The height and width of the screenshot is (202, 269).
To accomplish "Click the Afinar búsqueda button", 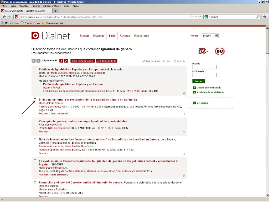I will 107,61.
